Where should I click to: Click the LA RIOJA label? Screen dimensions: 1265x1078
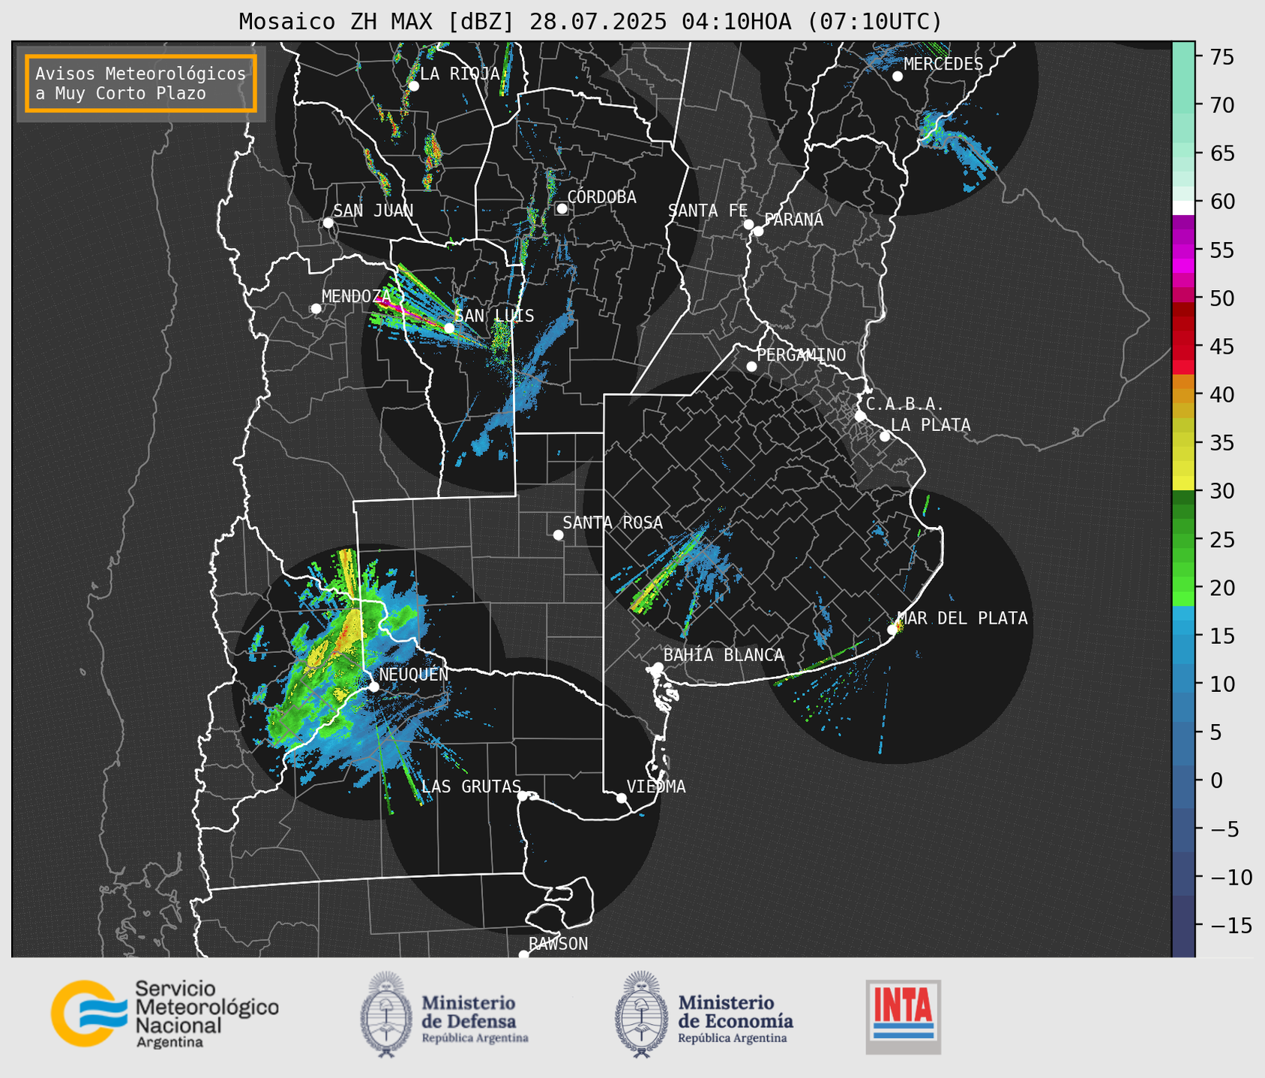[460, 73]
